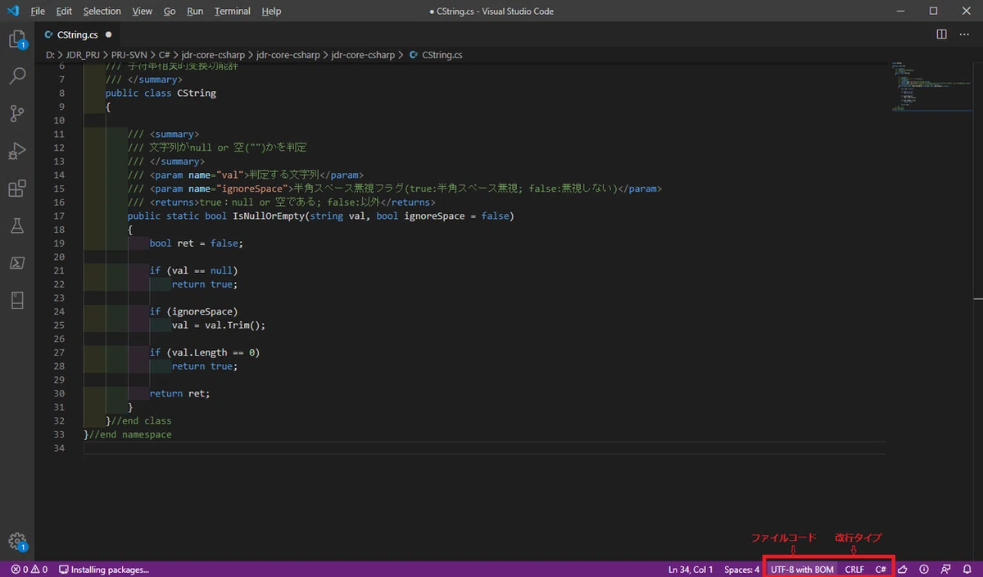Click "return ret;" line
Viewport: 983px width, 577px height.
[x=179, y=393]
